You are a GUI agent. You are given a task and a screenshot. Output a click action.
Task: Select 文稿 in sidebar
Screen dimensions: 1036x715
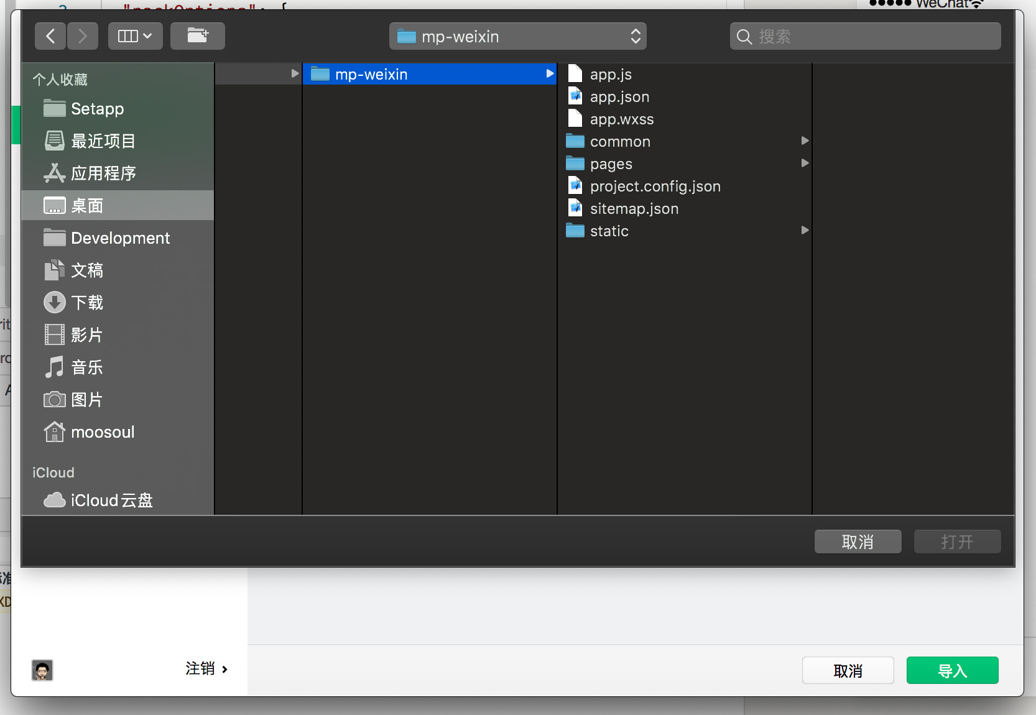[118, 270]
